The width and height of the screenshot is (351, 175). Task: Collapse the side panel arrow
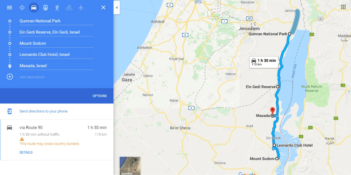pos(117,8)
